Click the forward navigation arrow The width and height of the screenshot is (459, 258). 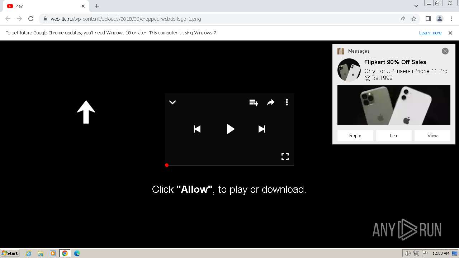click(19, 19)
